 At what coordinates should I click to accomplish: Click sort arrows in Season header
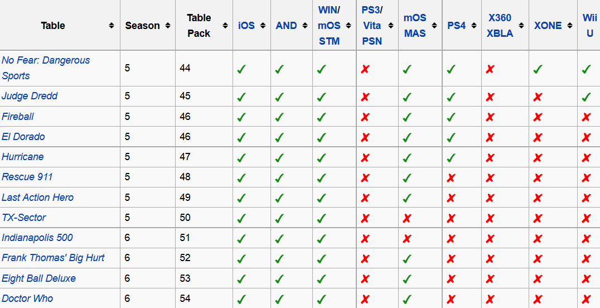[x=167, y=26]
